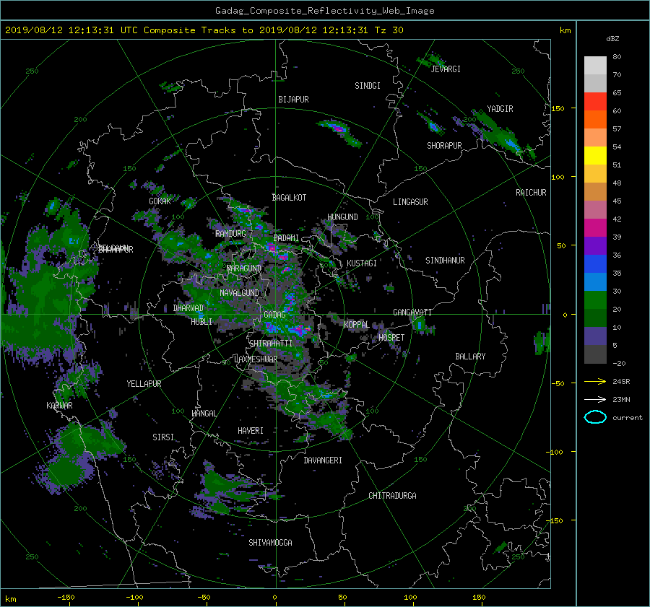Click the SHIRAHATTI label

271,344
